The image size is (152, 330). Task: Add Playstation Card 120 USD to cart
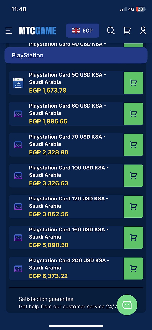pos(133,207)
